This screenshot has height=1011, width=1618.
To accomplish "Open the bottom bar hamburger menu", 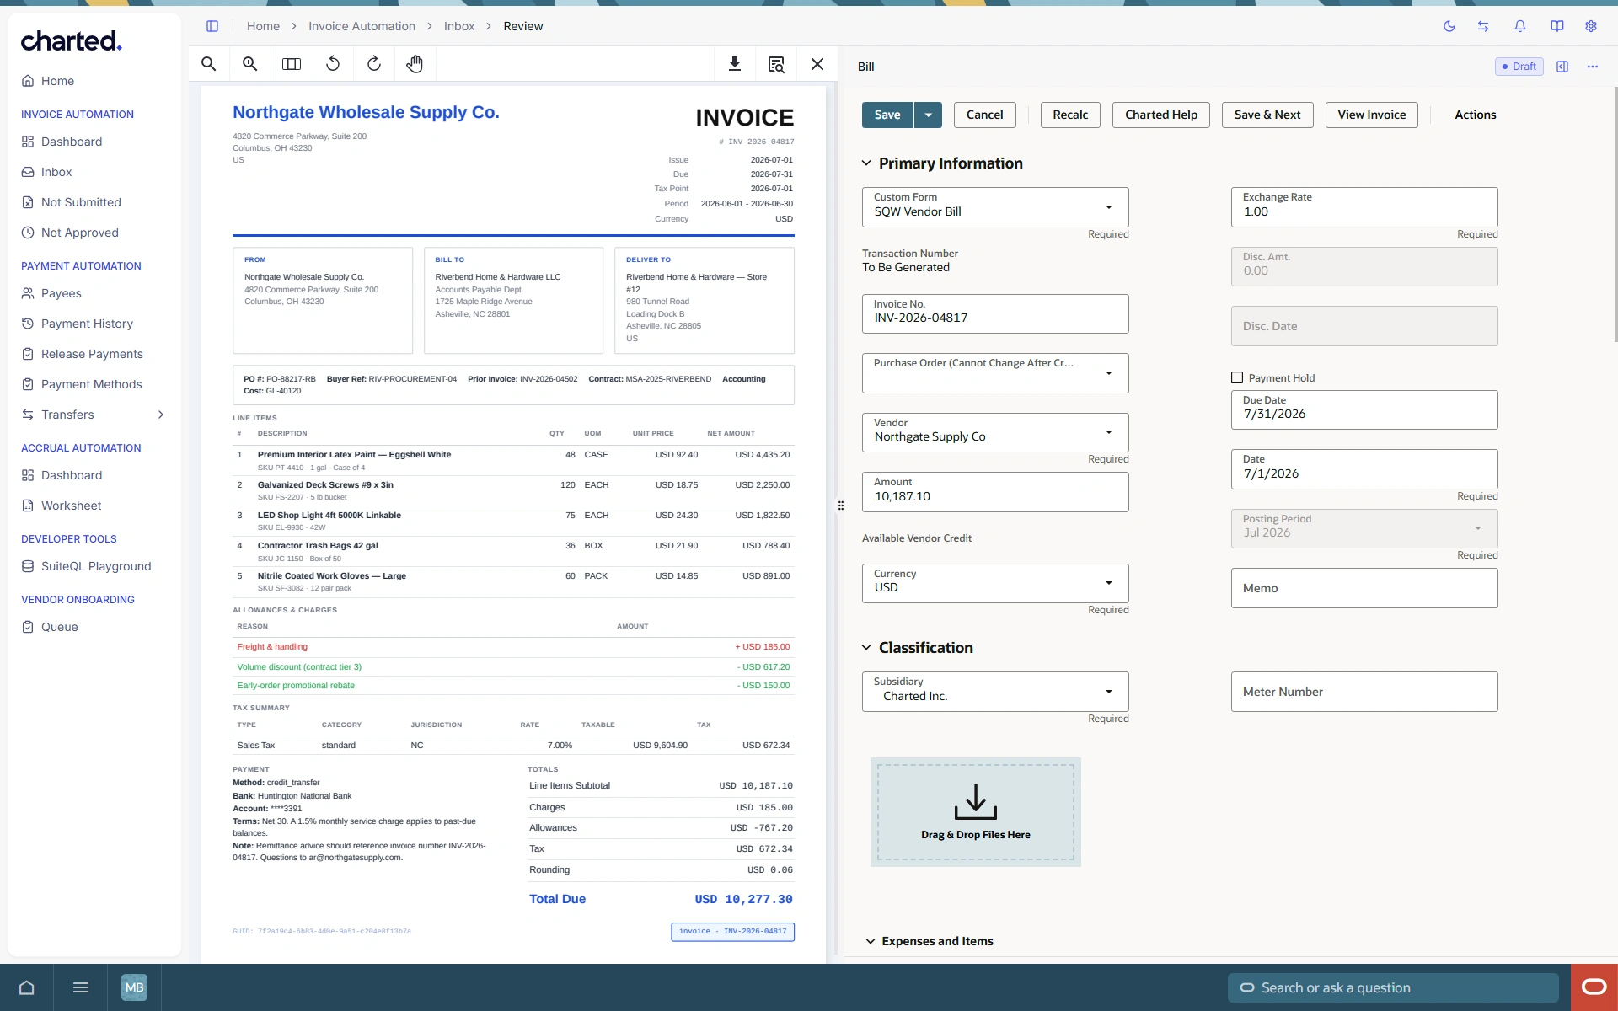I will pyautogui.click(x=81, y=987).
